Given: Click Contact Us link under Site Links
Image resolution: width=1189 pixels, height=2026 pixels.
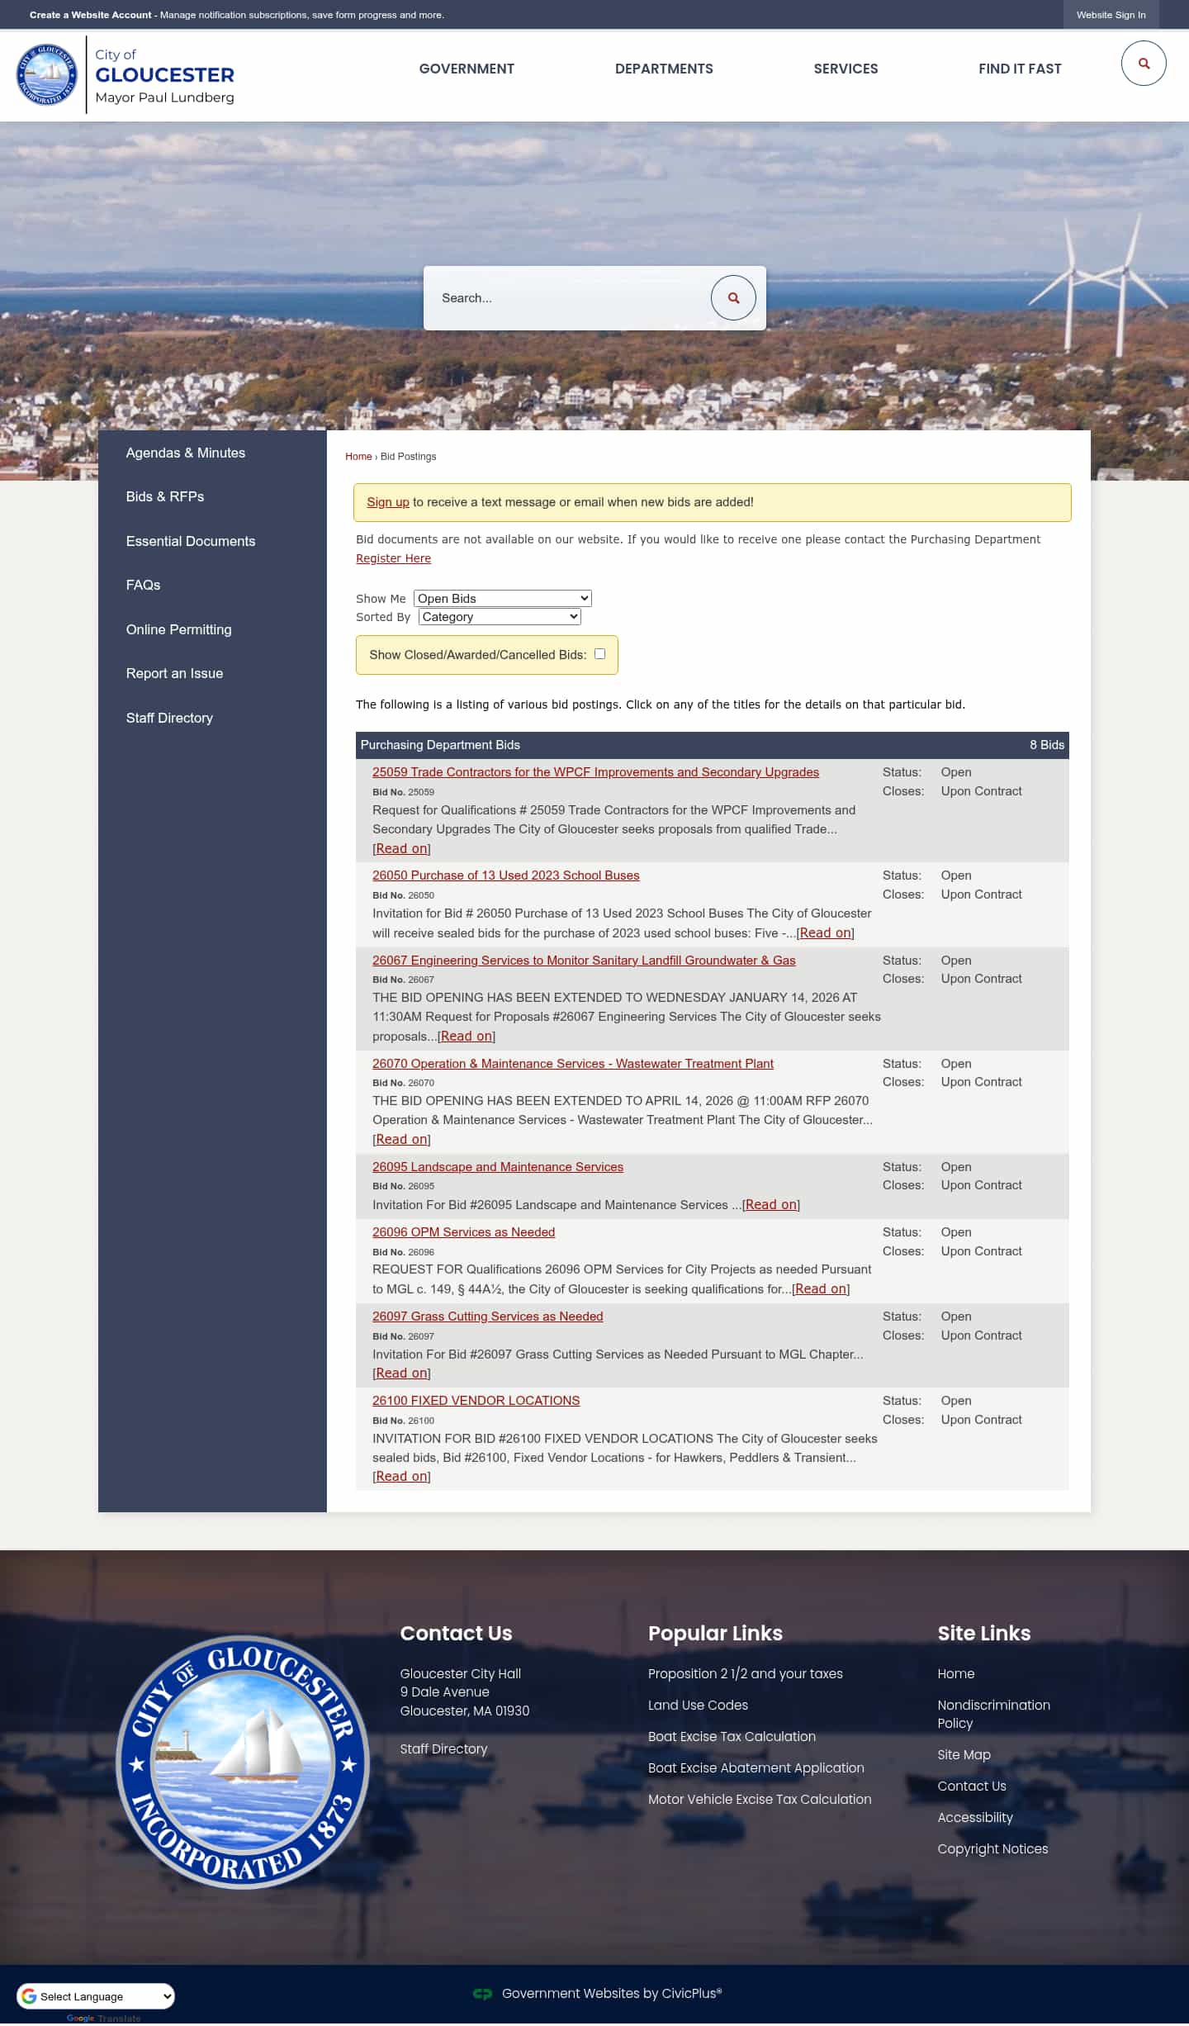Looking at the screenshot, I should pos(971,1786).
